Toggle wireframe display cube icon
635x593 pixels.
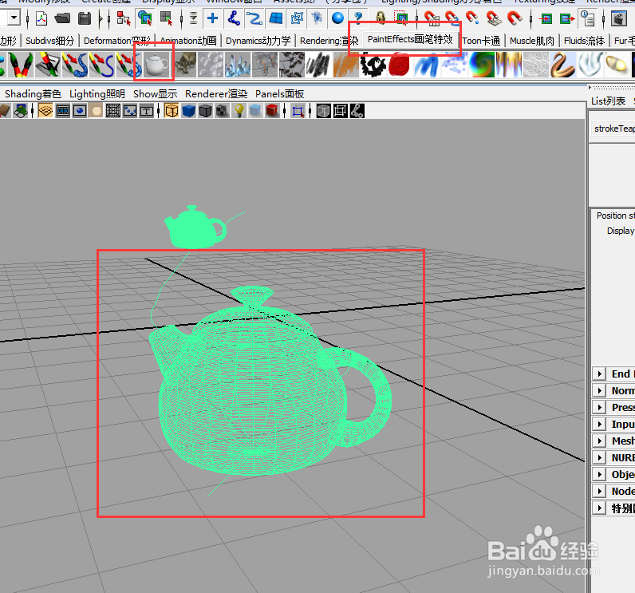tap(172, 111)
